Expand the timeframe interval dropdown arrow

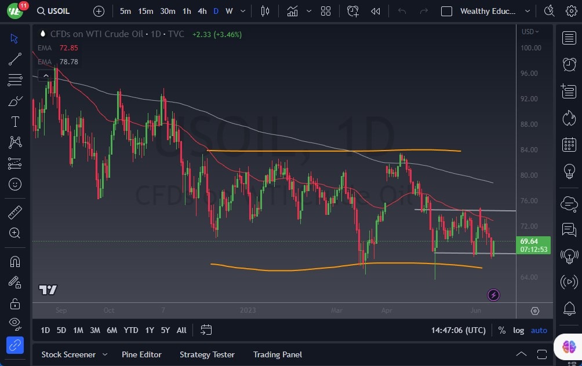click(243, 11)
